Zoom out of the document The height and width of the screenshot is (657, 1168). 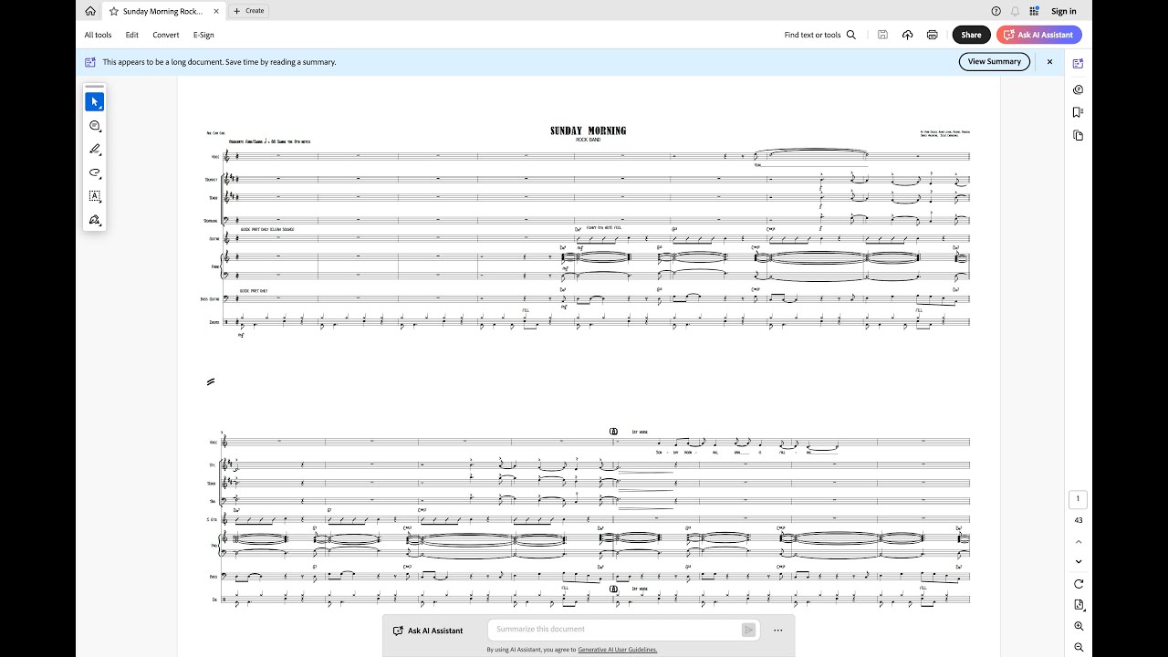coord(1079,647)
